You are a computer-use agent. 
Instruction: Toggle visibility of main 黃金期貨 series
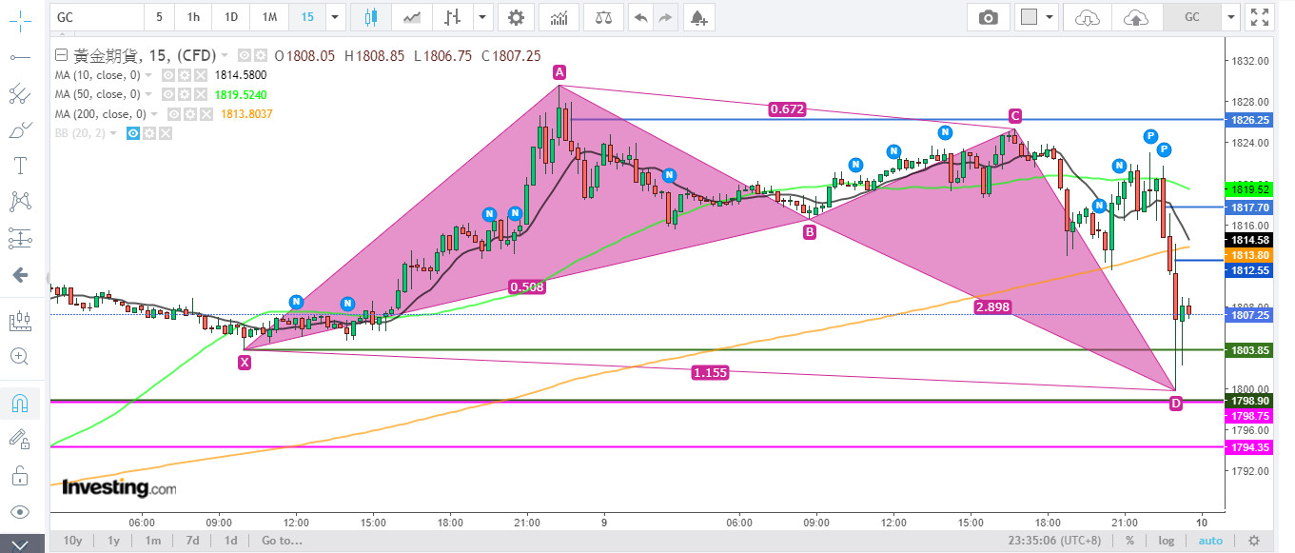click(245, 55)
